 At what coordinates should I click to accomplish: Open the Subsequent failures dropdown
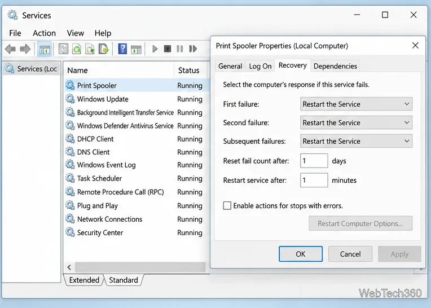point(356,141)
